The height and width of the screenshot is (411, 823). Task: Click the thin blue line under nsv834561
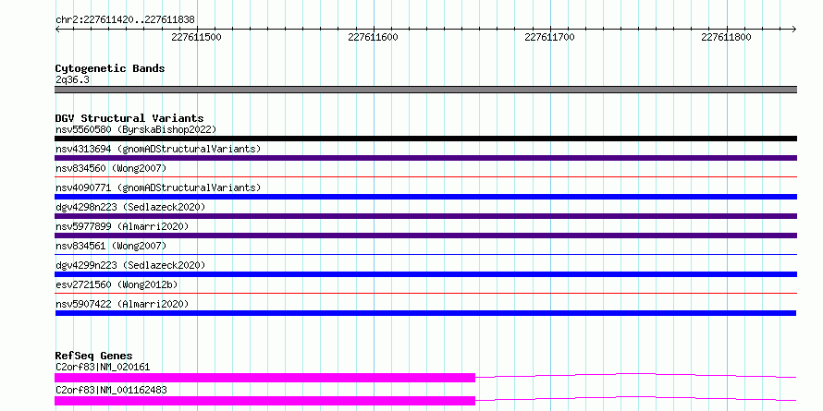point(425,255)
